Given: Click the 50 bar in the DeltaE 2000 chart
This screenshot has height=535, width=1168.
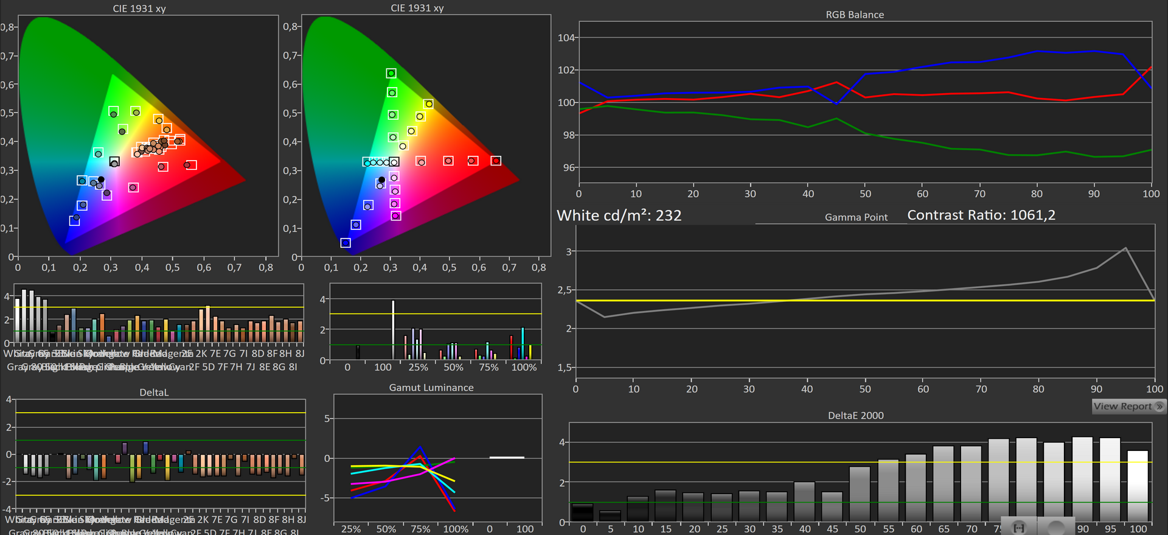Looking at the screenshot, I should [x=860, y=494].
